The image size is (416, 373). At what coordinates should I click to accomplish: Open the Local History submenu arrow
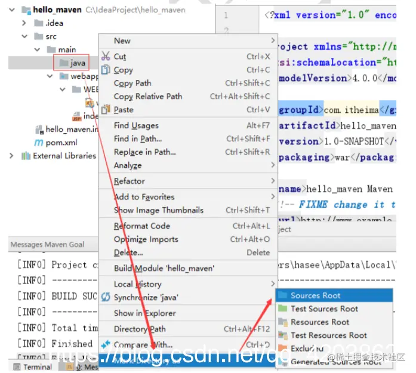[x=273, y=283]
